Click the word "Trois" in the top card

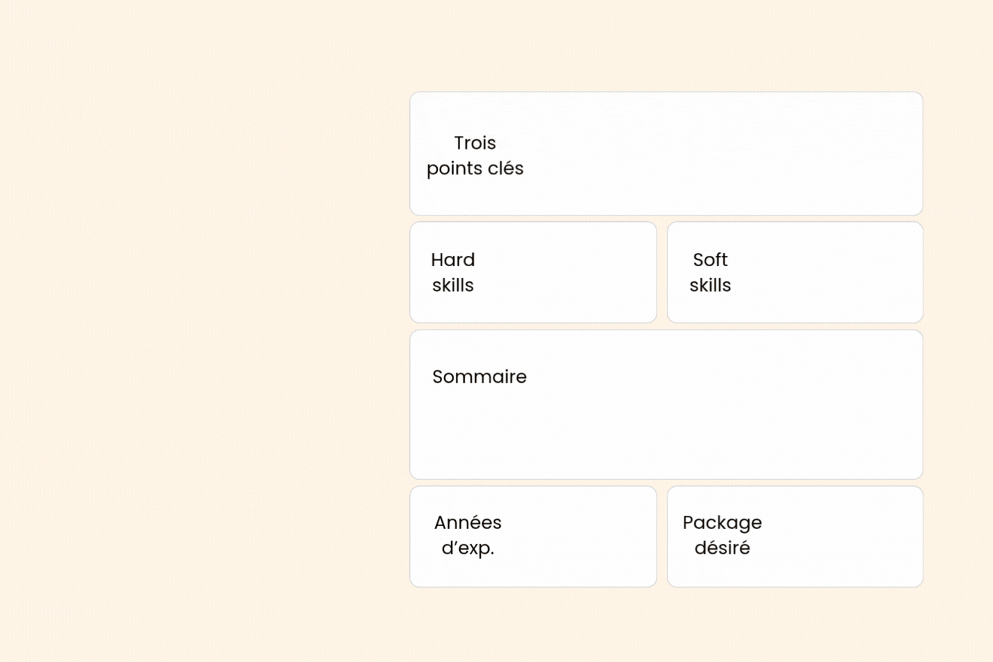tap(474, 143)
